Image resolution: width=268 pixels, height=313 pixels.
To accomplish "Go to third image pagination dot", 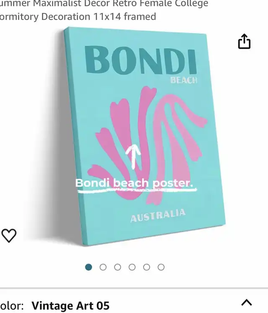I will click(118, 267).
